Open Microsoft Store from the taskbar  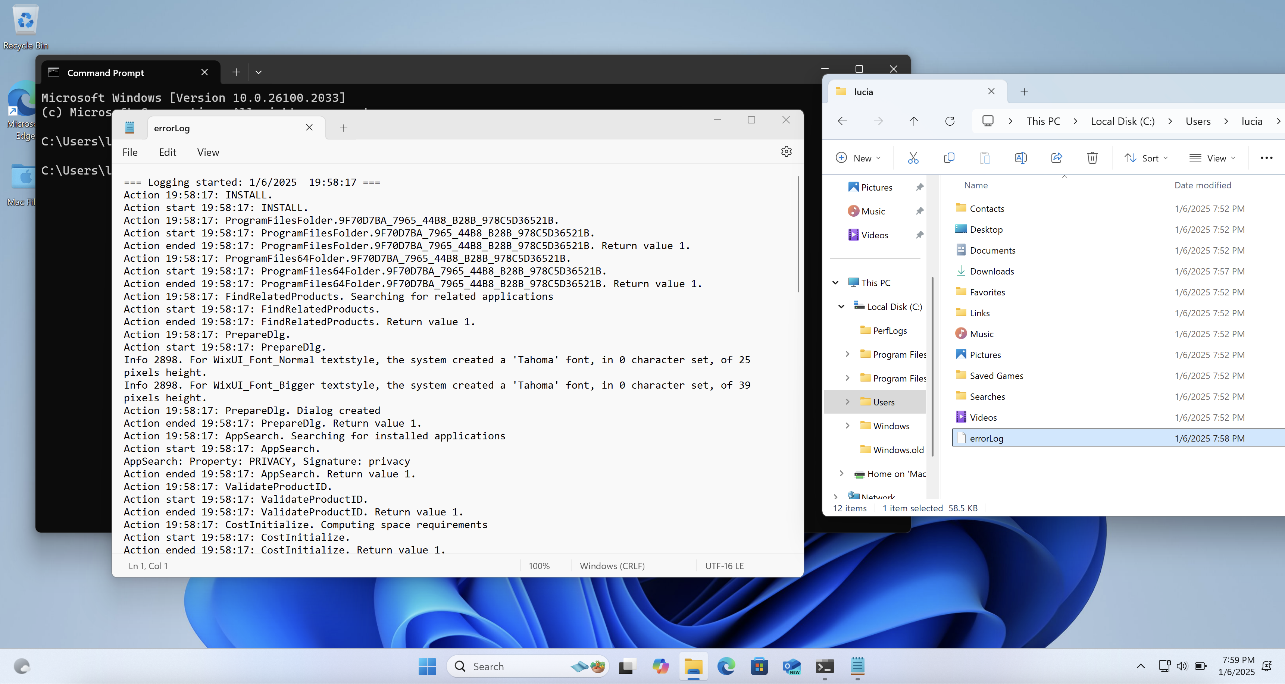pyautogui.click(x=759, y=666)
